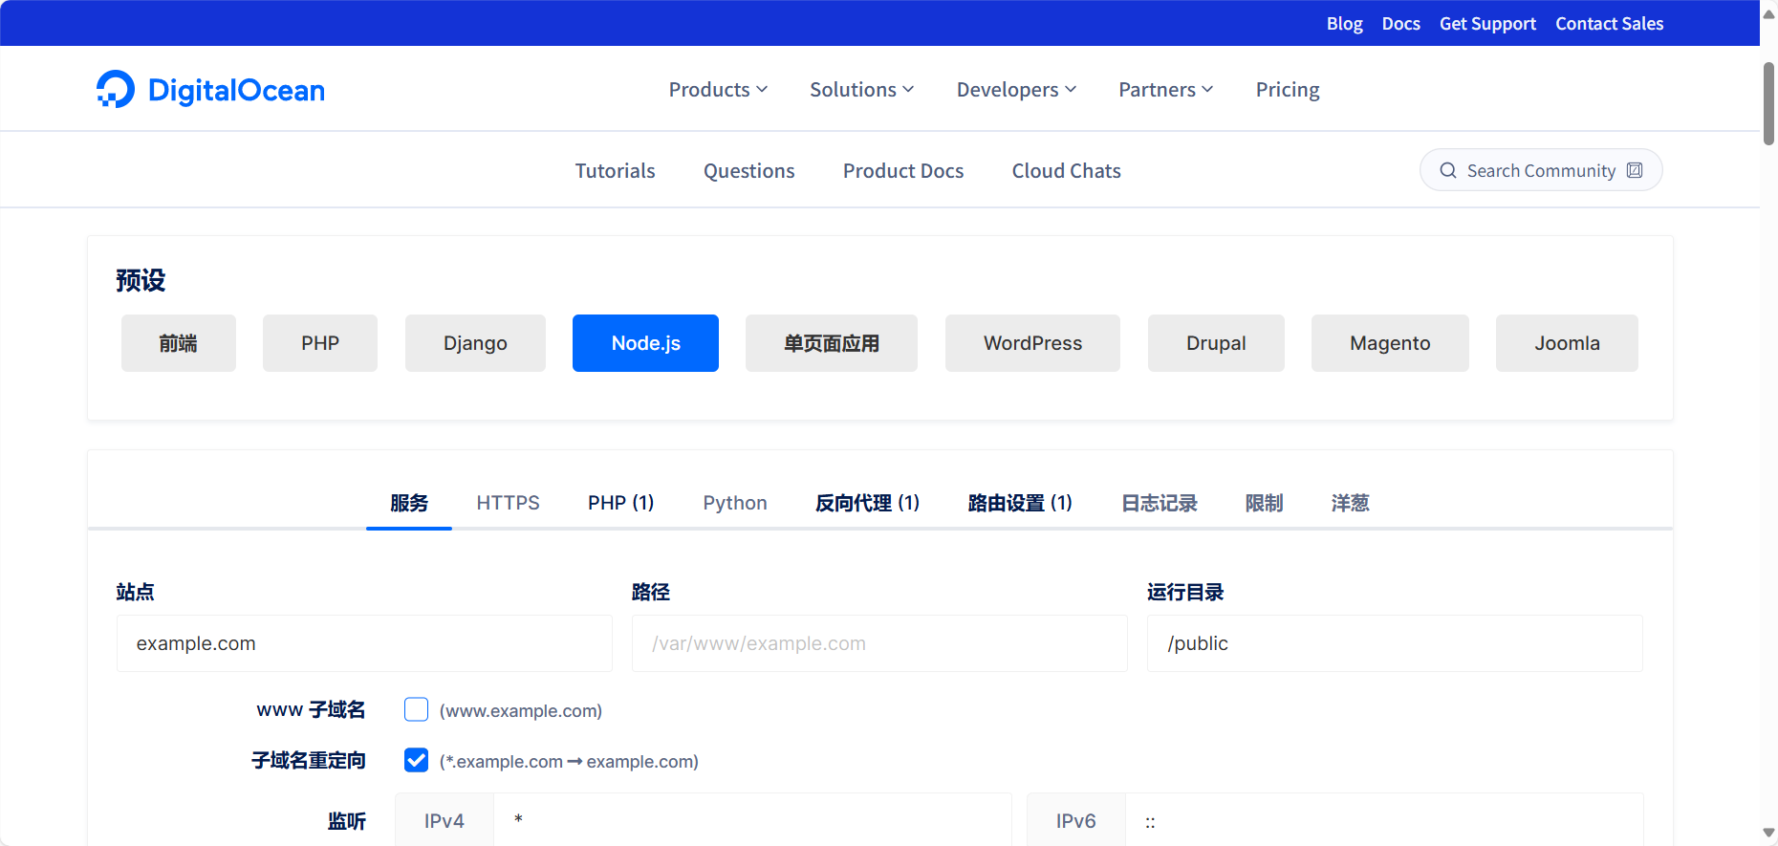Click Get Support link

tap(1487, 24)
